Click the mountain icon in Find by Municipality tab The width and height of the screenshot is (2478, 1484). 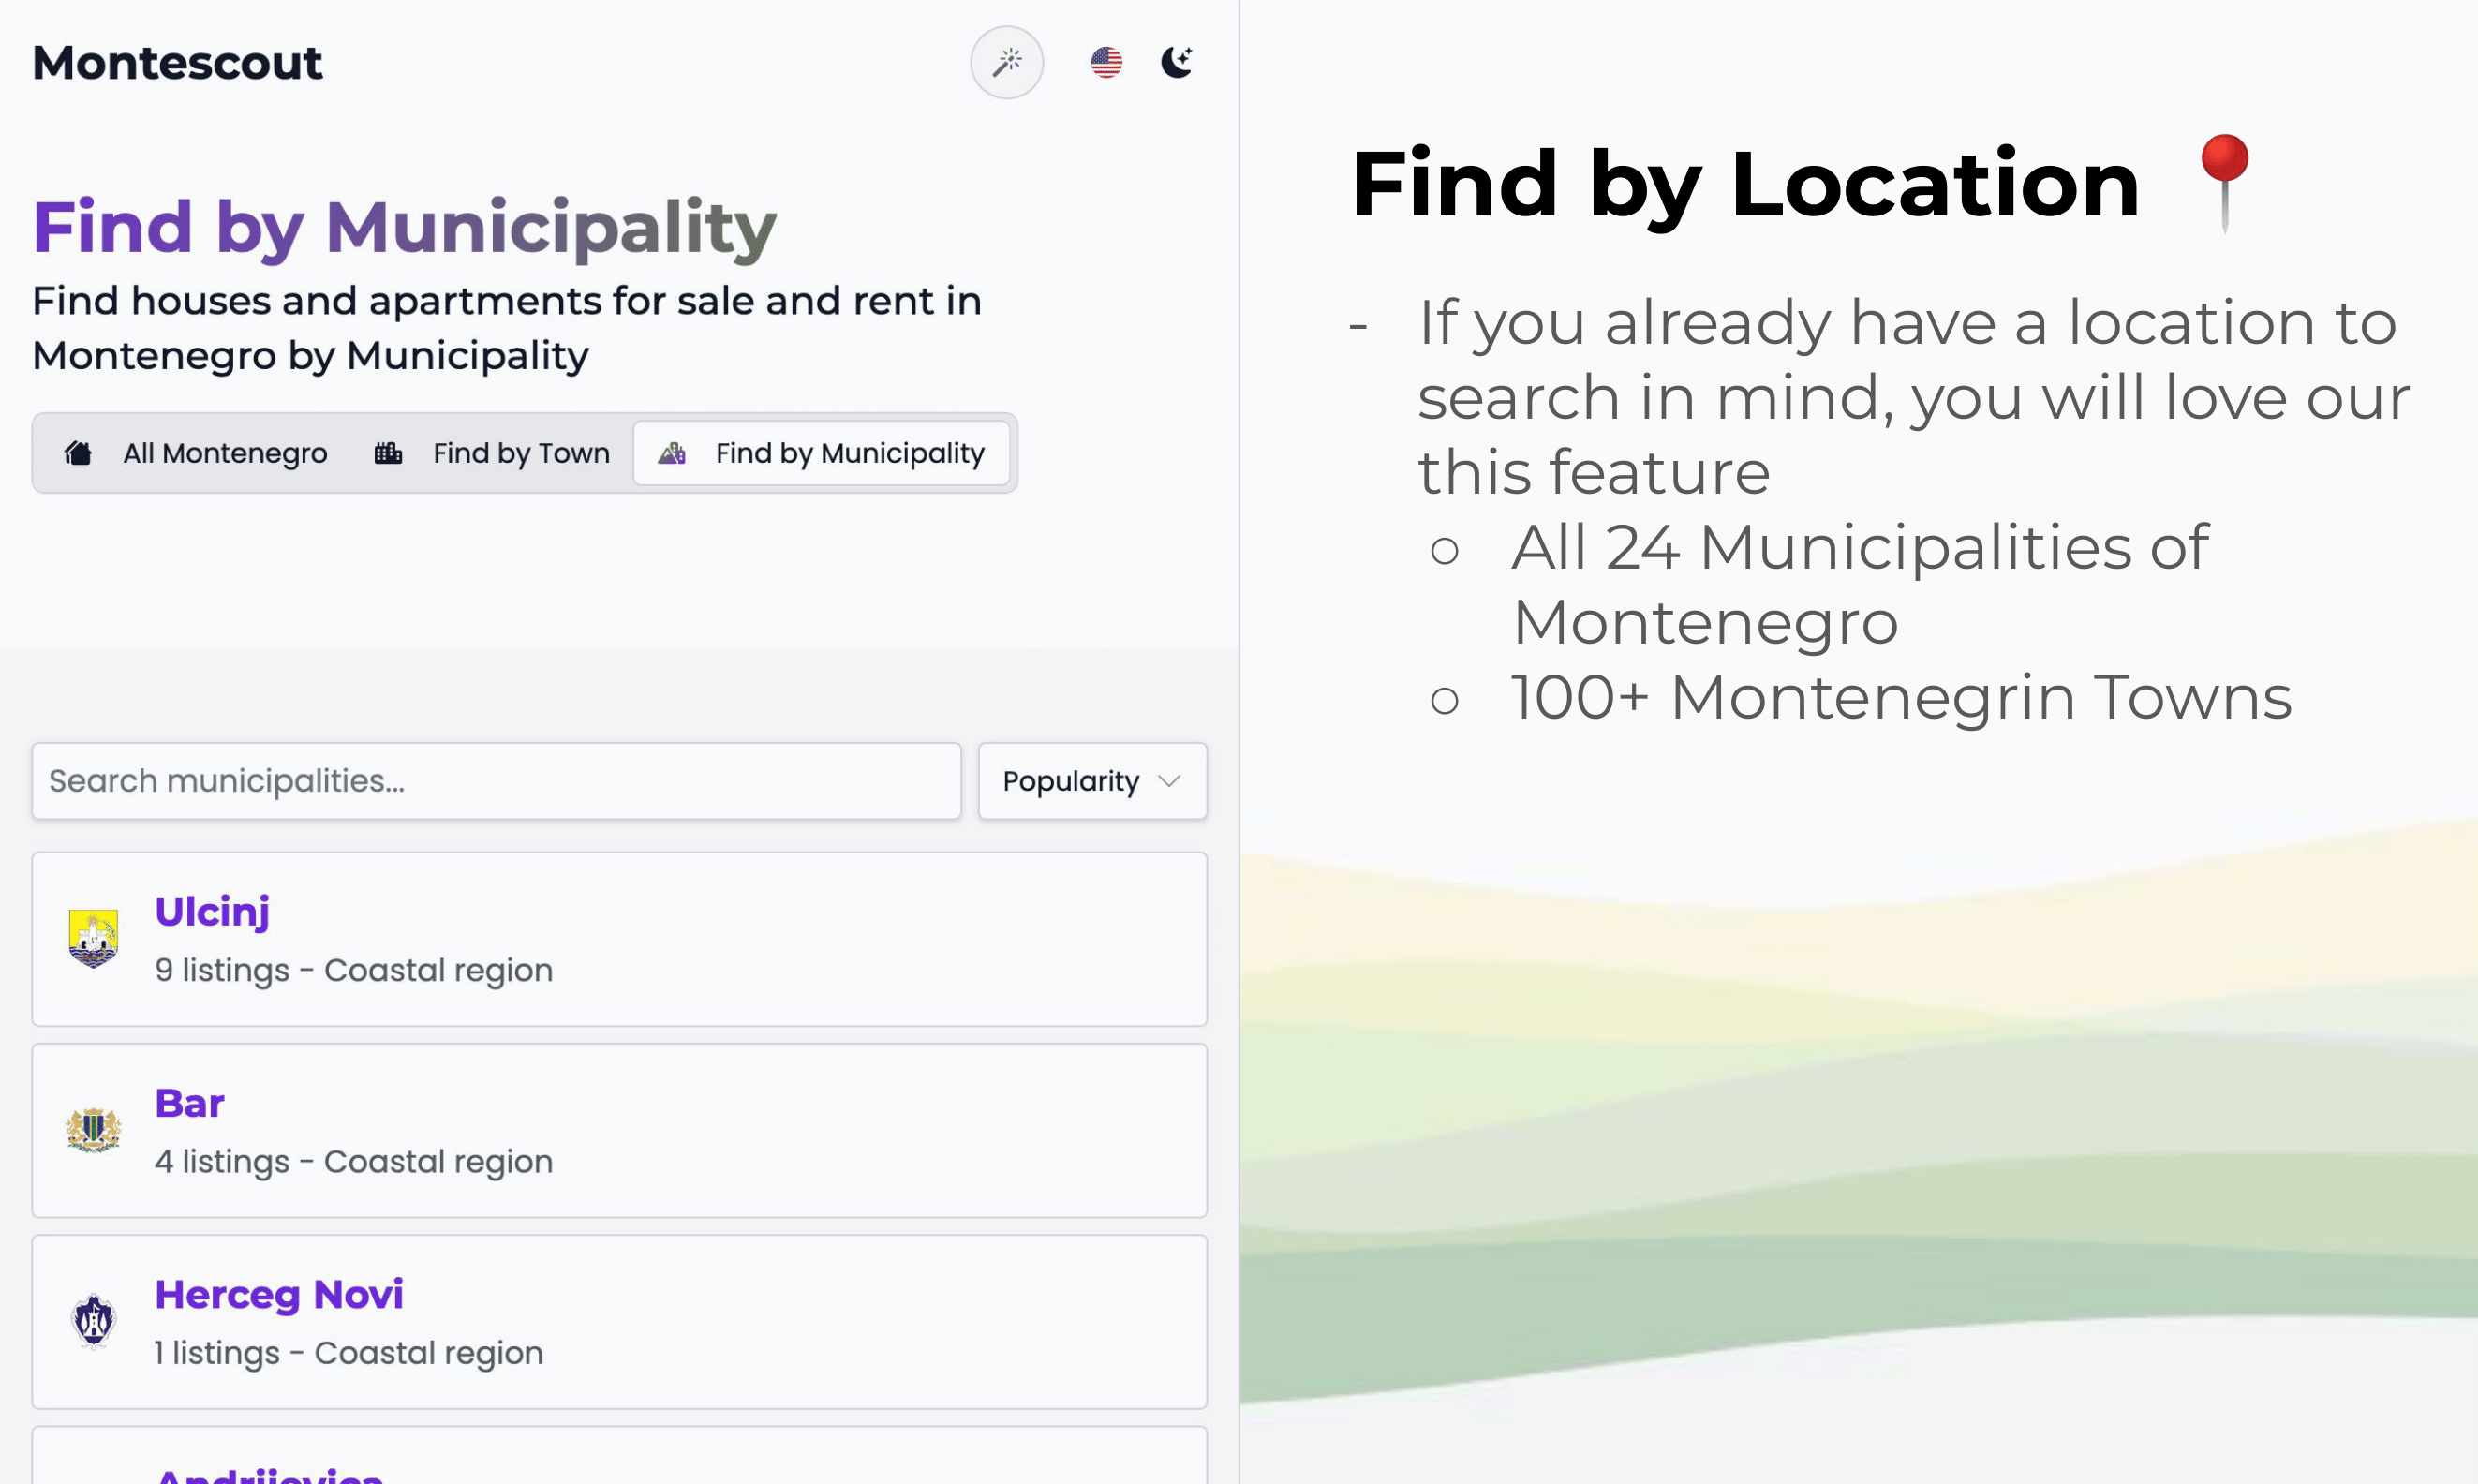(672, 453)
